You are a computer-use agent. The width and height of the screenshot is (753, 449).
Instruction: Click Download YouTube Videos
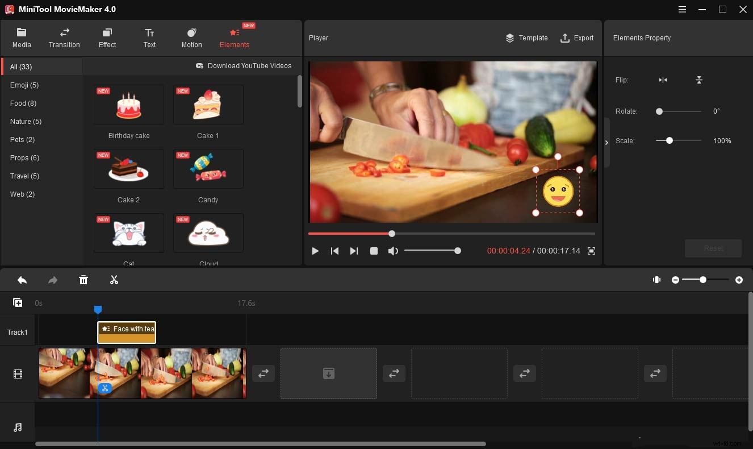pyautogui.click(x=244, y=65)
